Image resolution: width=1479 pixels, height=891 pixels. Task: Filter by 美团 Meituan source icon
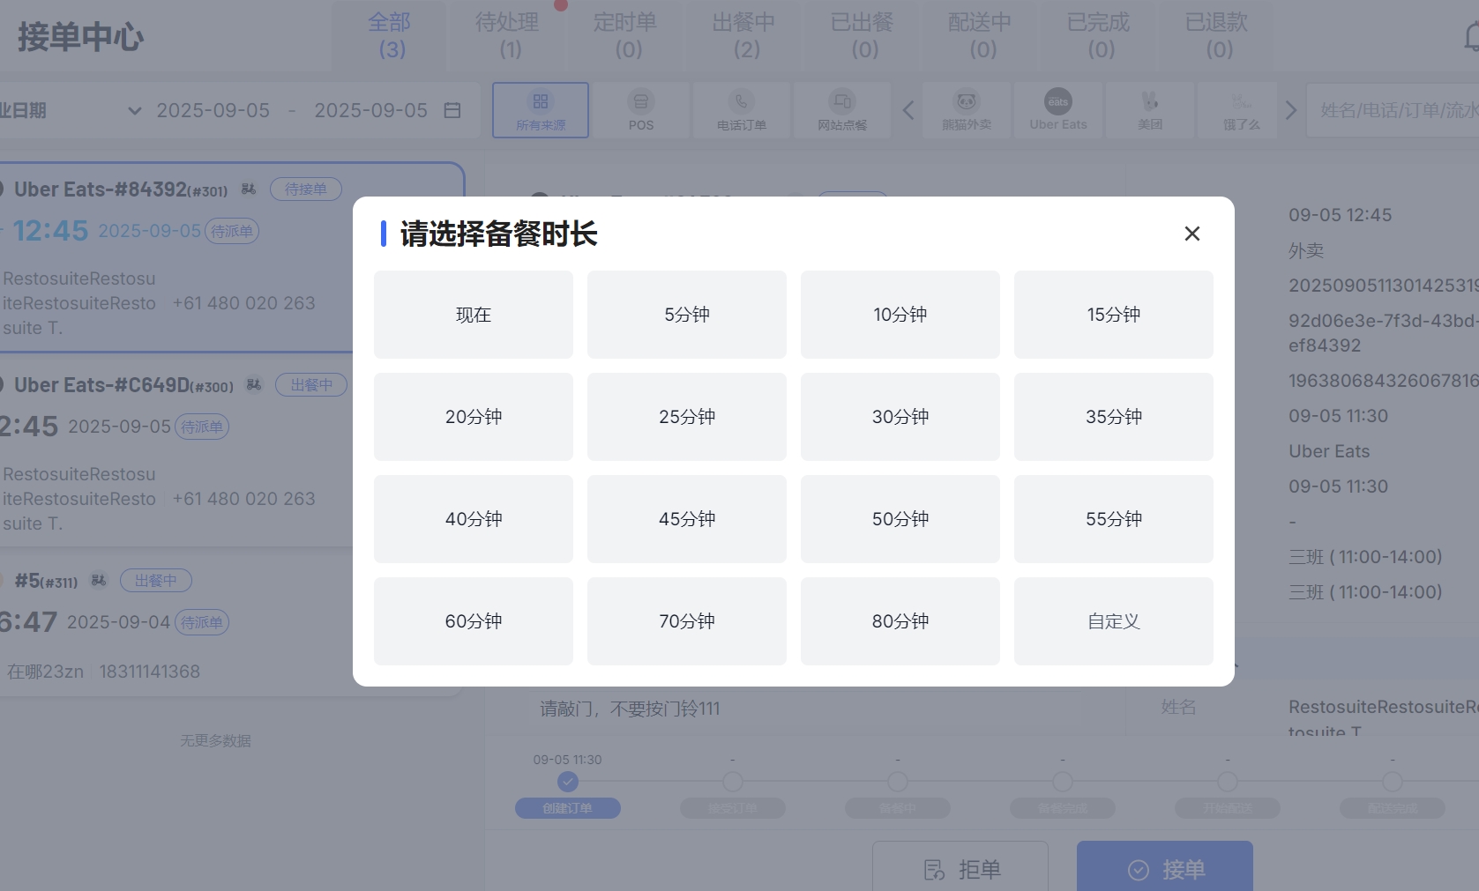(x=1150, y=102)
